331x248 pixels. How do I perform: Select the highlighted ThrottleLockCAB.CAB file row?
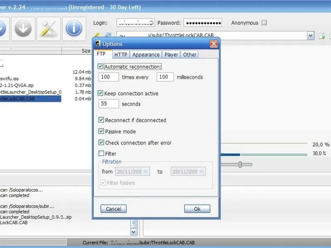tap(31, 99)
